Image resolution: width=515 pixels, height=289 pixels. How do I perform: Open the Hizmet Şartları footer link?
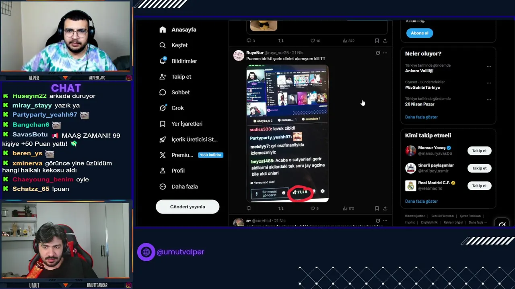(x=415, y=216)
